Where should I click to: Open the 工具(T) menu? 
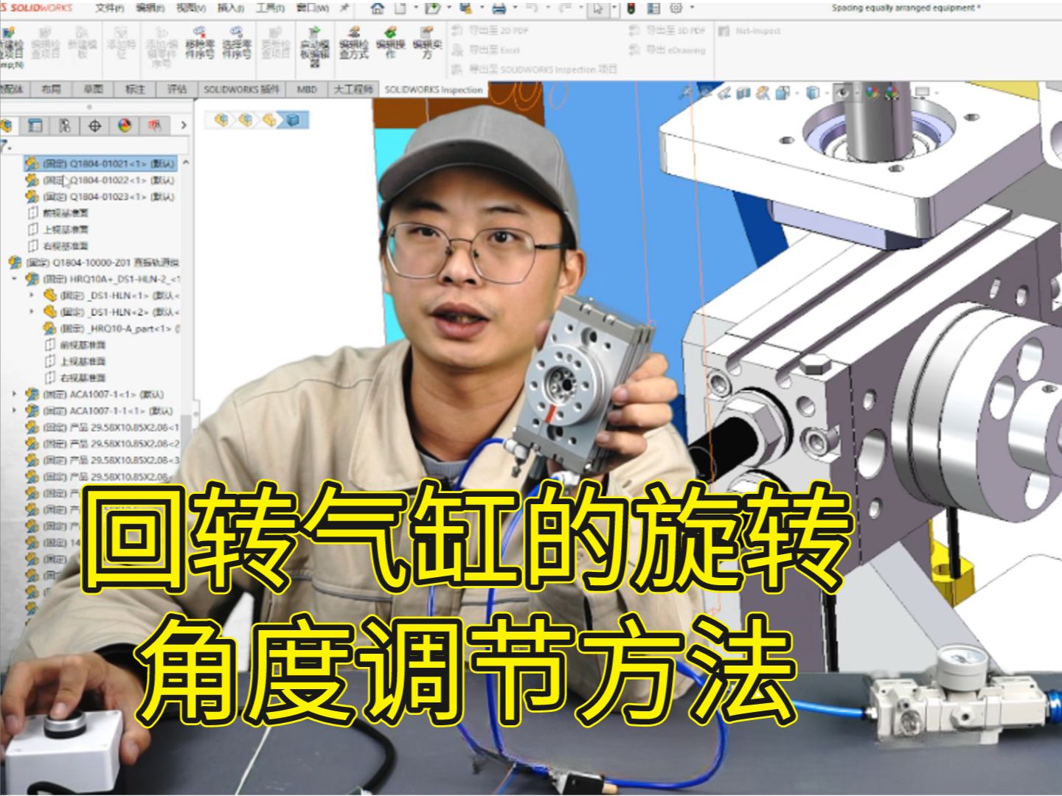(x=270, y=8)
